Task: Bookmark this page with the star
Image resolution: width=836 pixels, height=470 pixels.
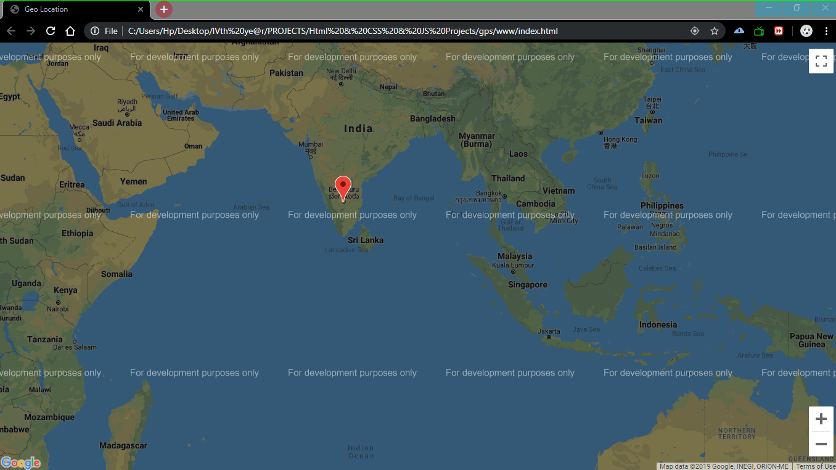Action: [x=715, y=31]
